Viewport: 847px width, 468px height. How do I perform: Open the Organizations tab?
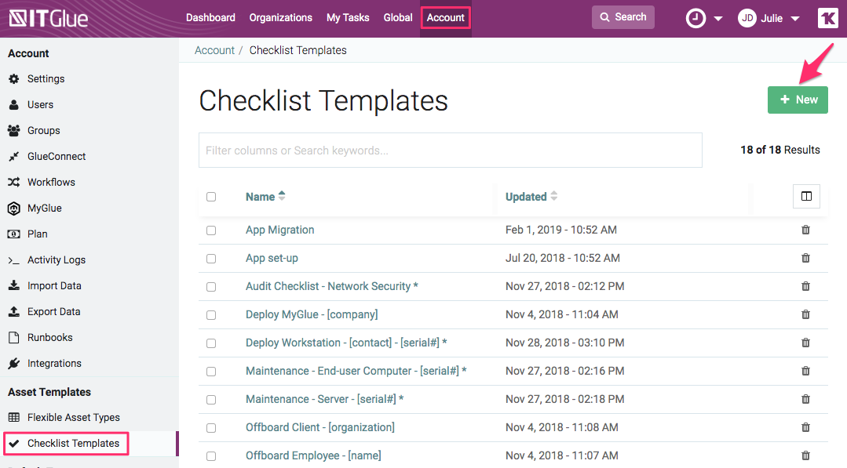pos(281,18)
